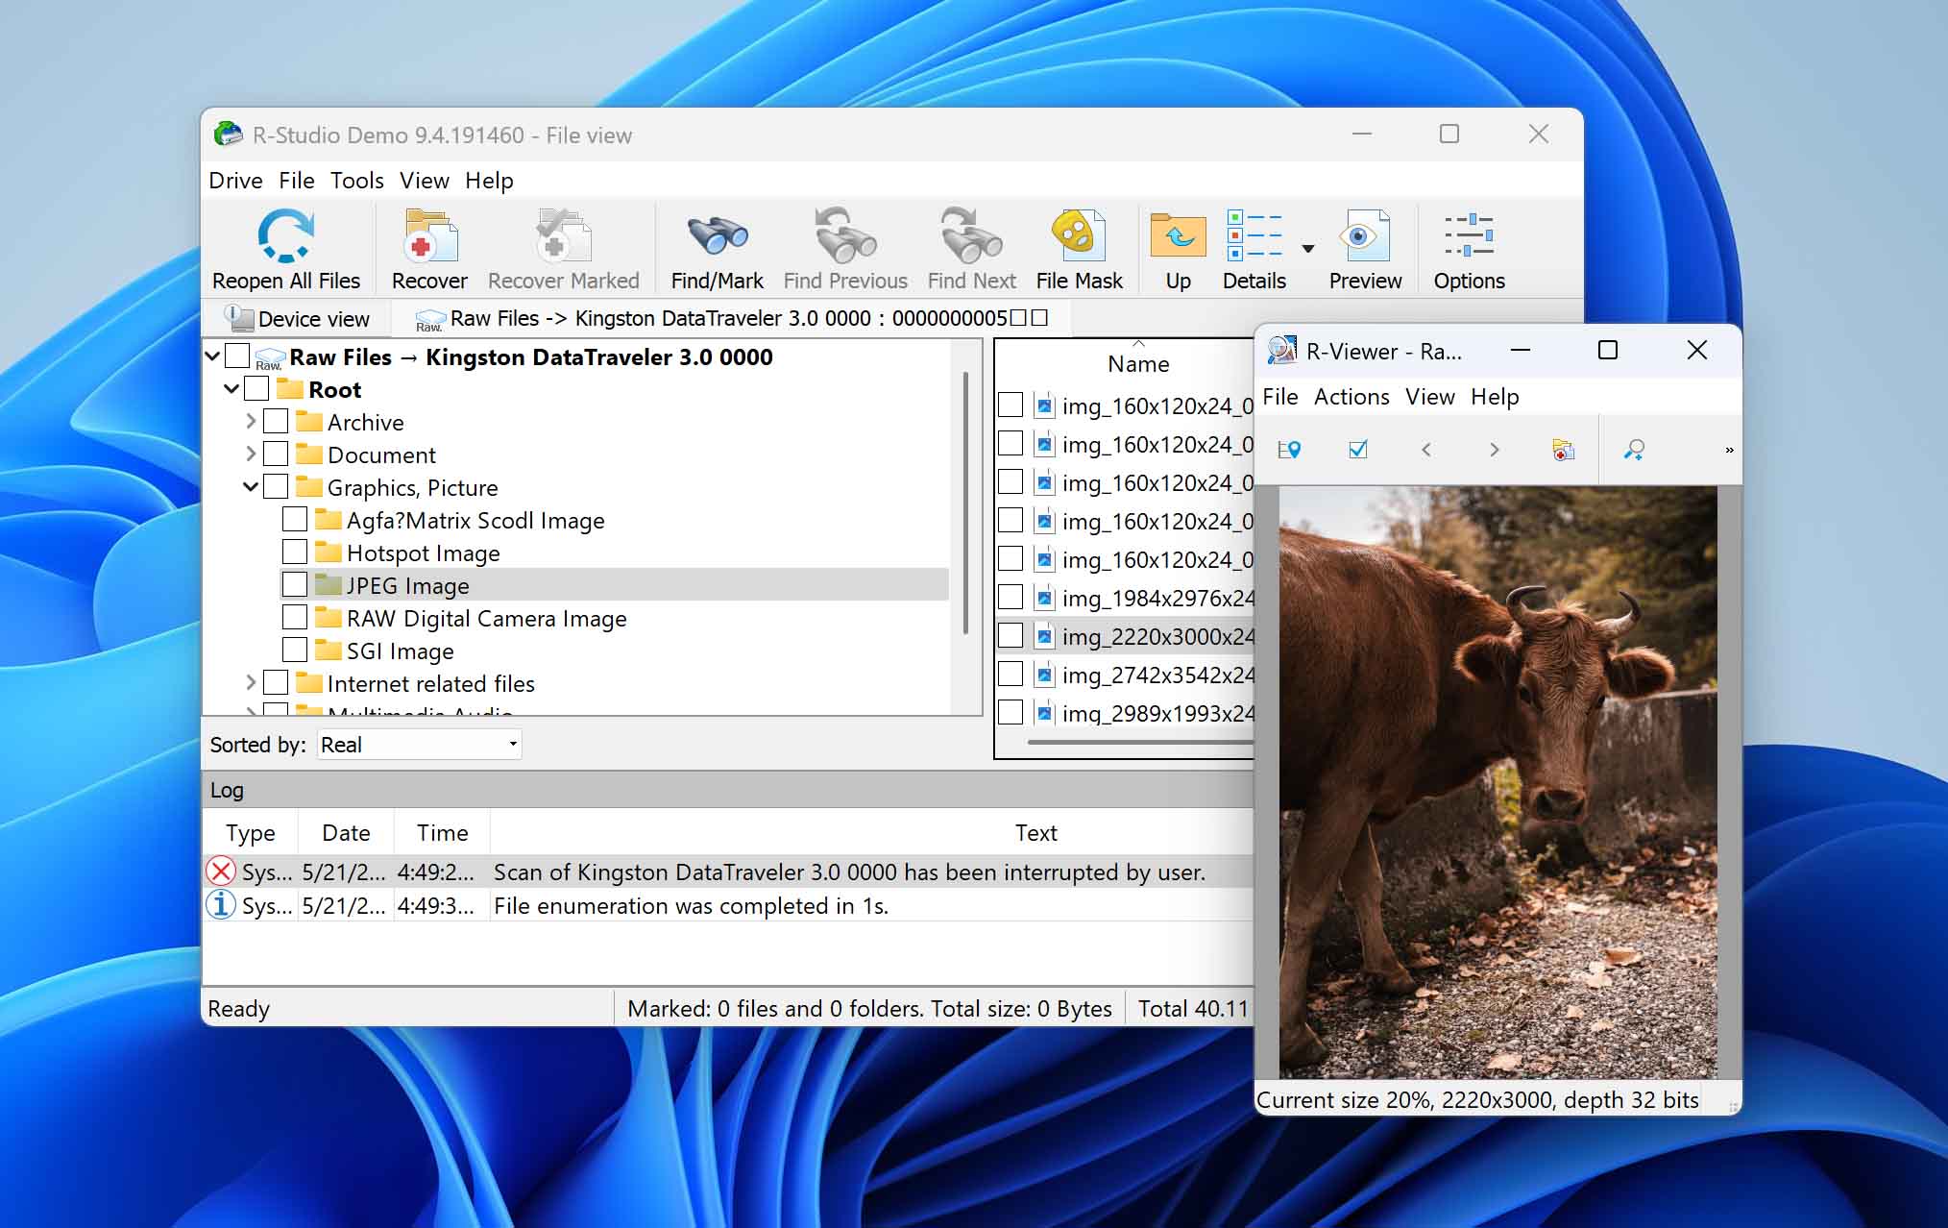Open the Actions menu in R-Viewer

coord(1351,397)
